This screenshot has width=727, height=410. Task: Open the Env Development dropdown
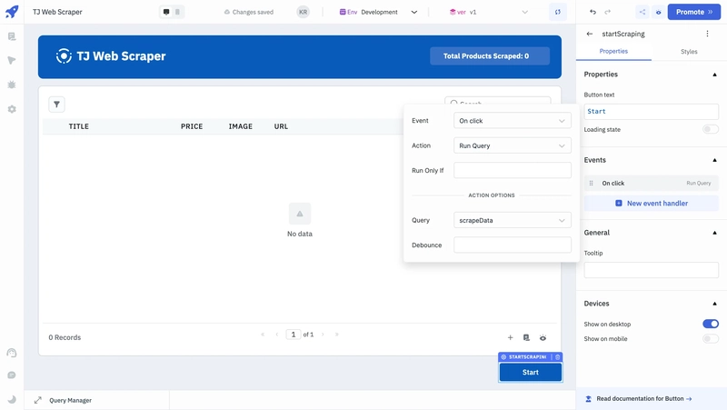point(378,12)
